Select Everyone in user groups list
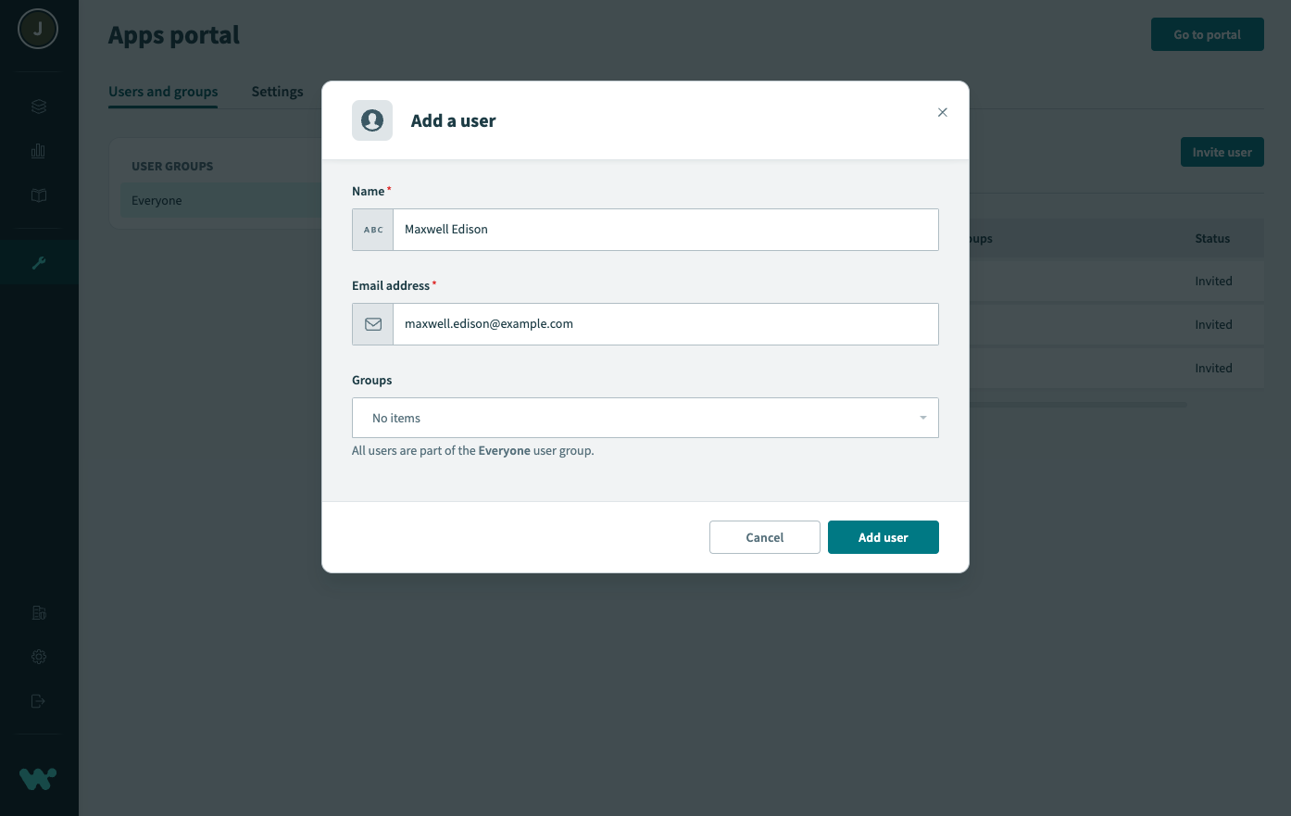Screen dimensions: 1291x816 [x=157, y=201]
